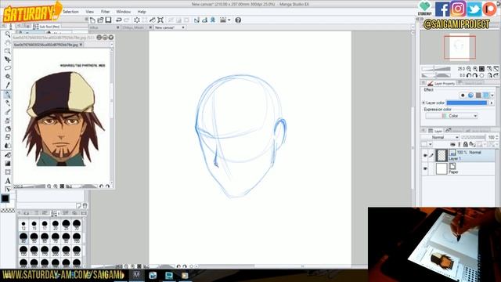Viewport: 501px width, 282px height.
Task: Rotate canvas right in the Navigator
Action: (x=475, y=75)
